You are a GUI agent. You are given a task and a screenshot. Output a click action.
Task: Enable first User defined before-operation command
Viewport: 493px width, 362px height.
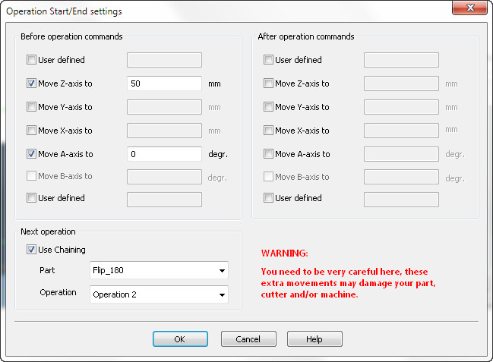[31, 60]
